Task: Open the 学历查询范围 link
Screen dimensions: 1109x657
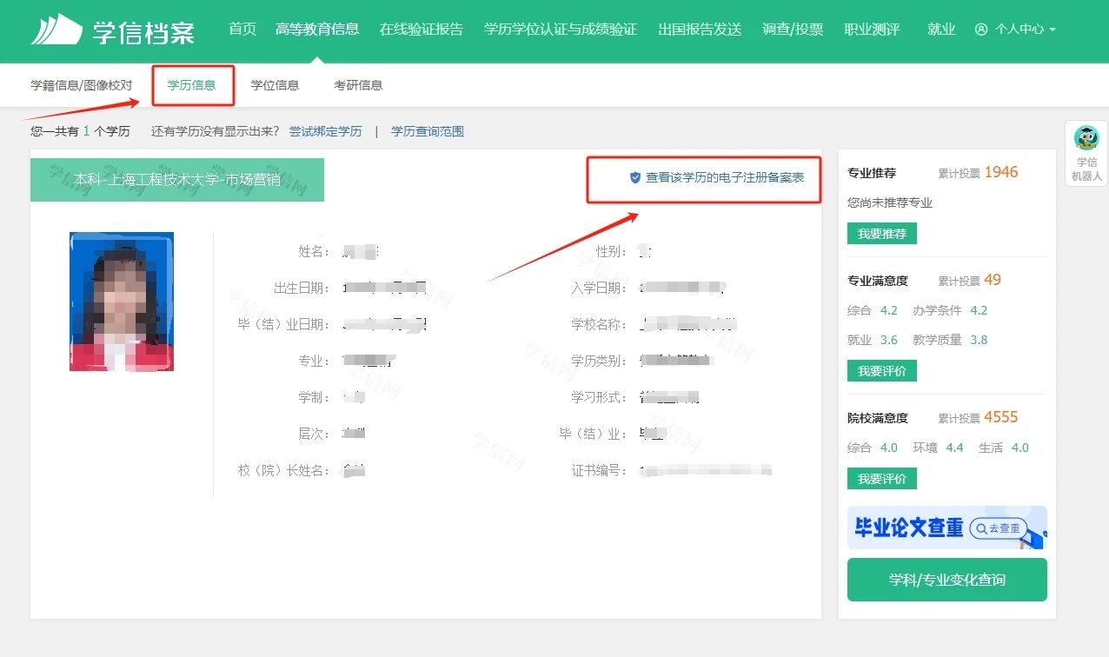Action: [x=428, y=131]
